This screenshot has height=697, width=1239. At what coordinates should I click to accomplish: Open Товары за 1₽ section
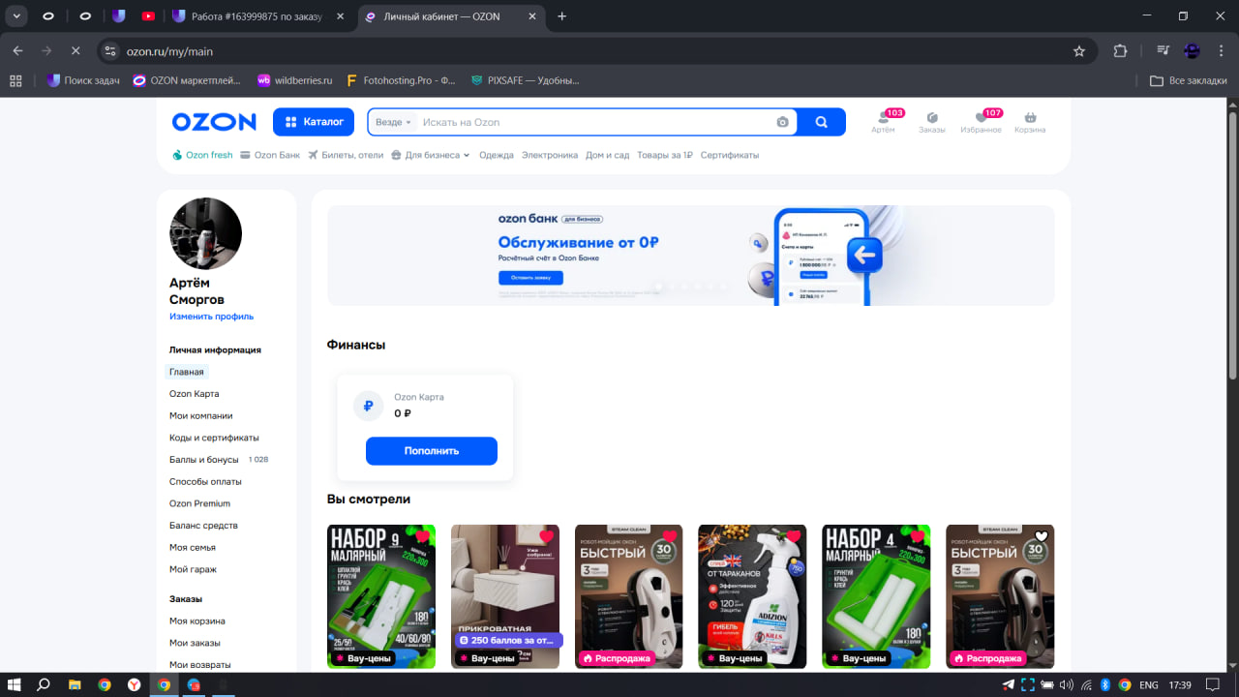click(665, 155)
